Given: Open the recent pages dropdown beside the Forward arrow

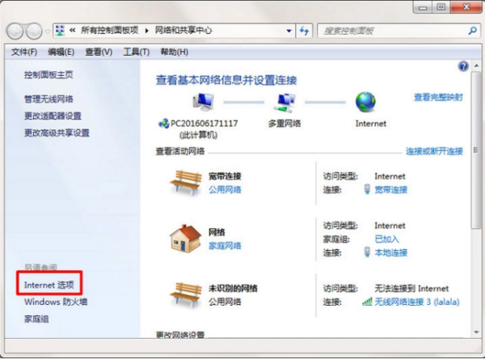Looking at the screenshot, I should [x=48, y=32].
